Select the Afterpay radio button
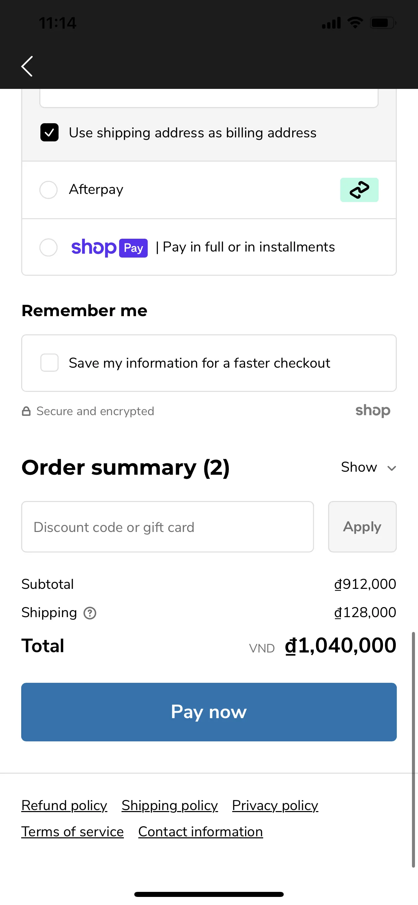This screenshot has width=418, height=905. [x=48, y=190]
